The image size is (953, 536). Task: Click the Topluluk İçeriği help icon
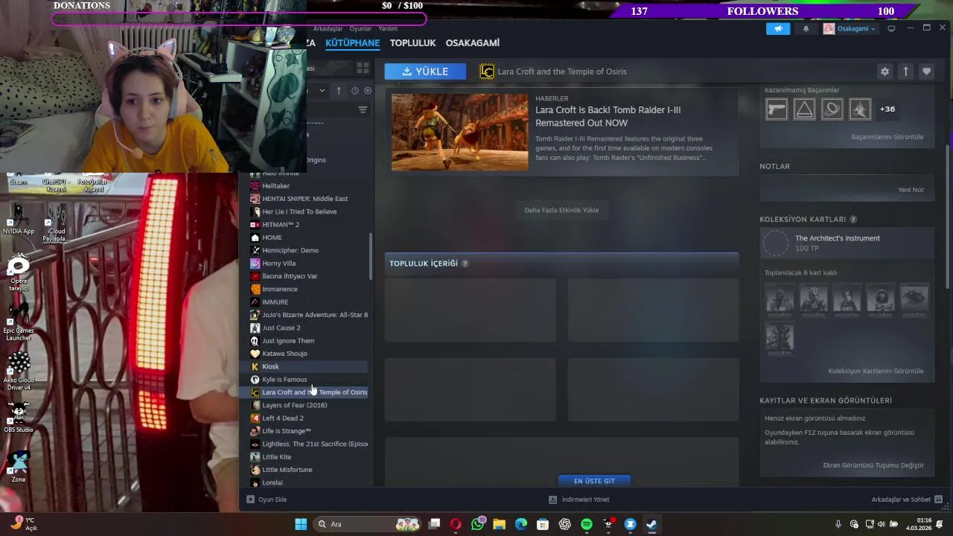465,264
